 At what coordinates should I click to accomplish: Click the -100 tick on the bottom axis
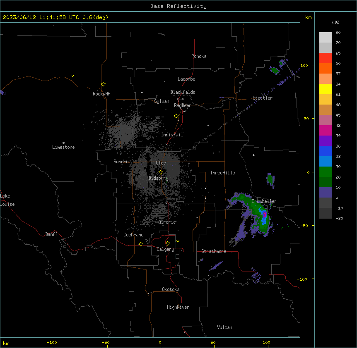coord(52,342)
